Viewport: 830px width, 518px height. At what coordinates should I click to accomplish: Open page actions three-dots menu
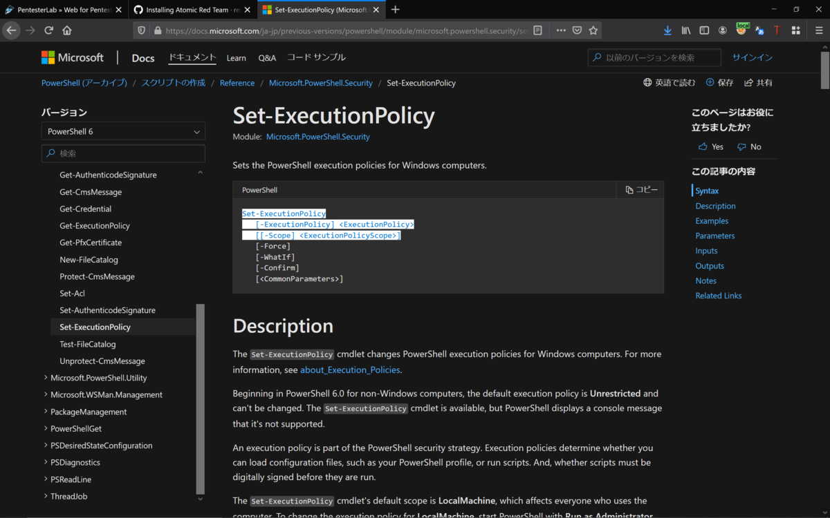561,30
